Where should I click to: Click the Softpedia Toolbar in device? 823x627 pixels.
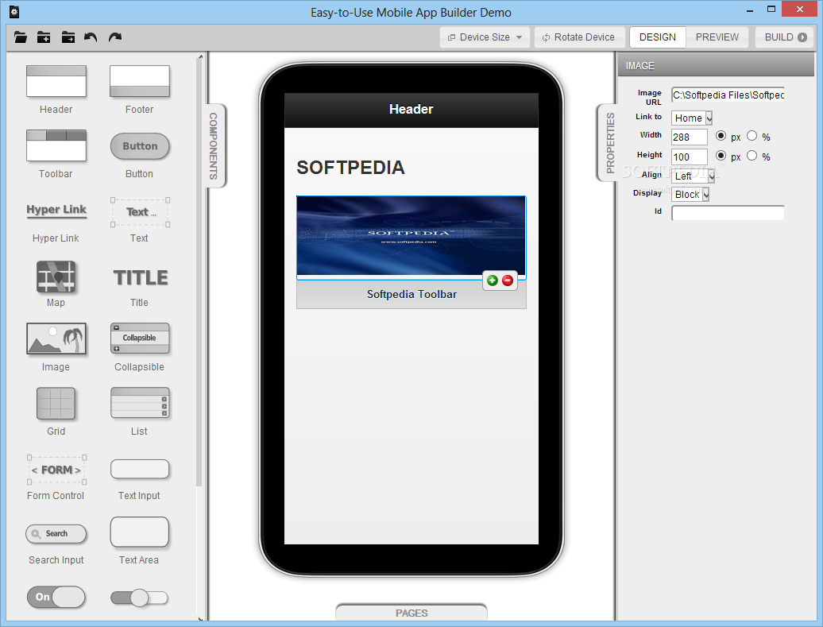pos(411,295)
